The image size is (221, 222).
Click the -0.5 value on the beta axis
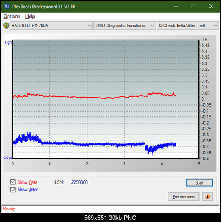coord(205,158)
